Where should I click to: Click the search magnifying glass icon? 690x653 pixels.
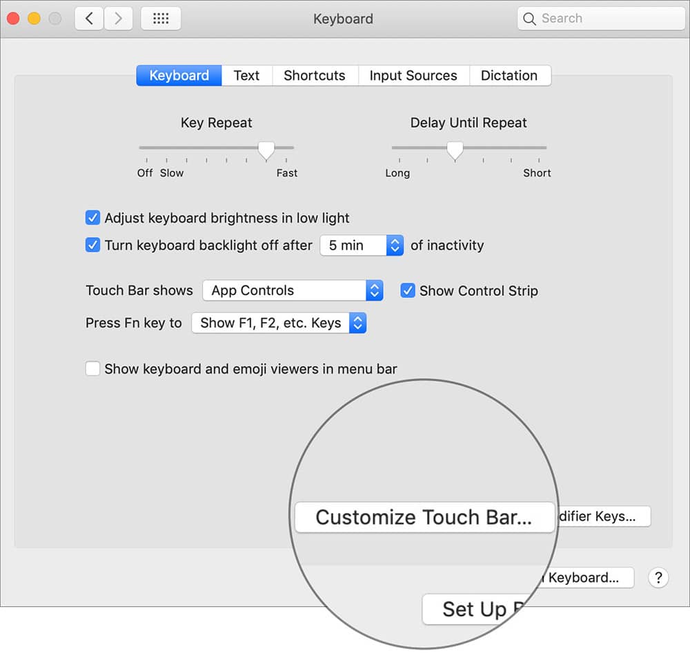click(x=529, y=19)
